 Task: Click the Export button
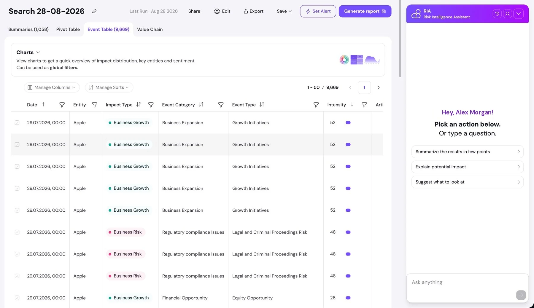[253, 11]
